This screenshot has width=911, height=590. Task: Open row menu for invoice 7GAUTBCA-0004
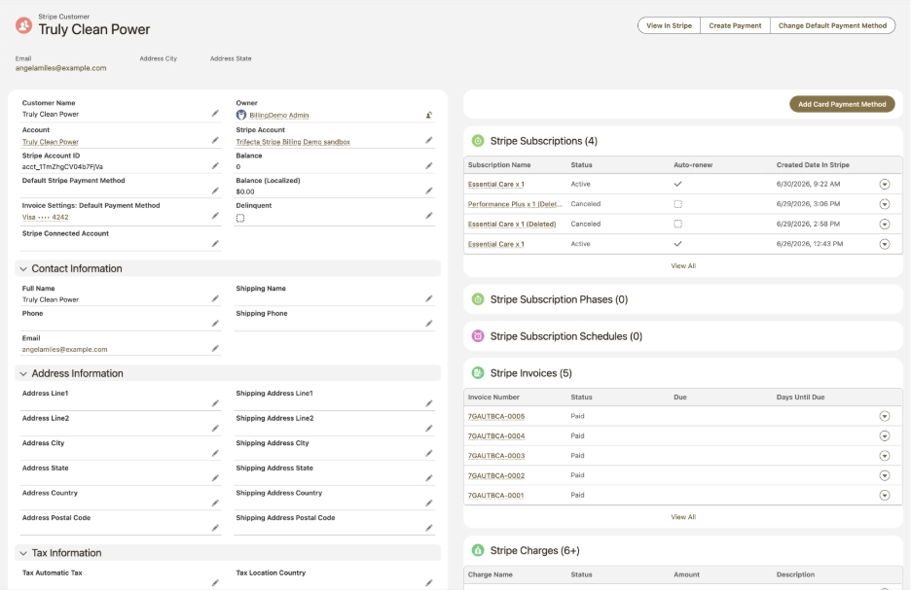pyautogui.click(x=885, y=436)
